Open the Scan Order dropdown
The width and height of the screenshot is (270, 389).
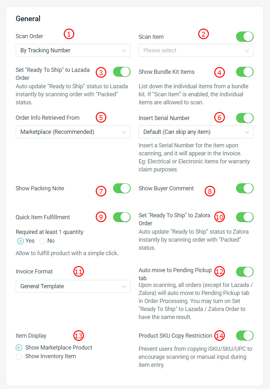73,50
